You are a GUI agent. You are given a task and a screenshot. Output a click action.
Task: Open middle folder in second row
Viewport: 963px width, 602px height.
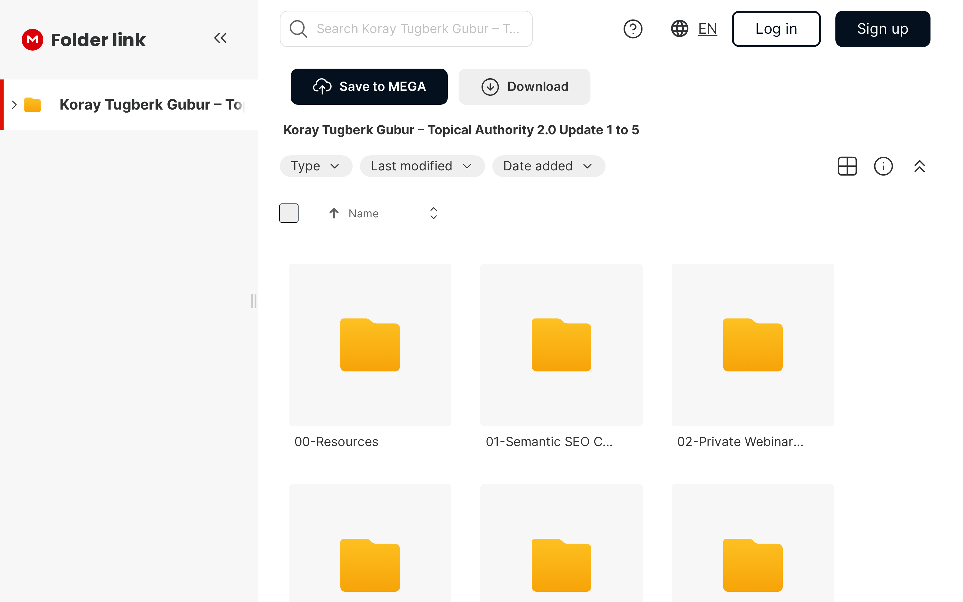562,543
